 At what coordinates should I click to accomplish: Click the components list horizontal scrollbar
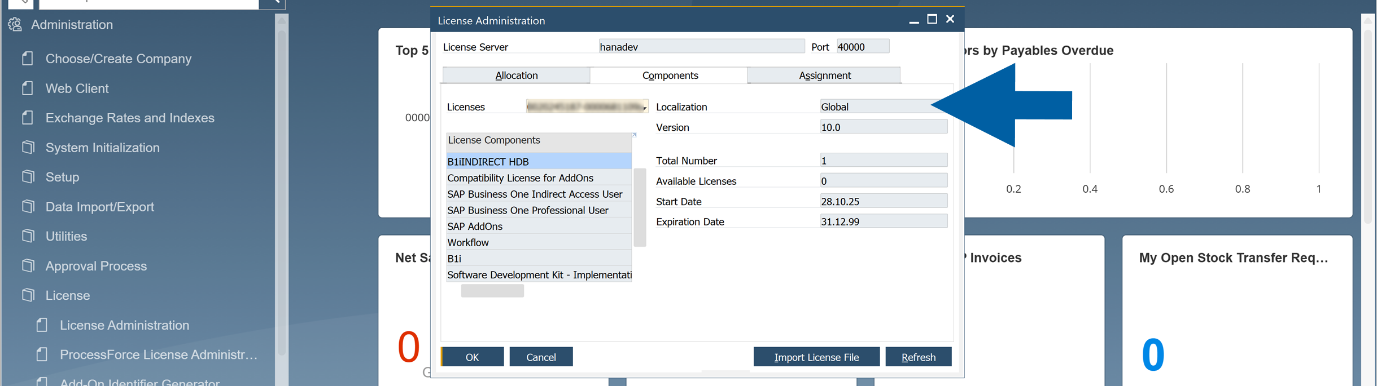(x=492, y=290)
